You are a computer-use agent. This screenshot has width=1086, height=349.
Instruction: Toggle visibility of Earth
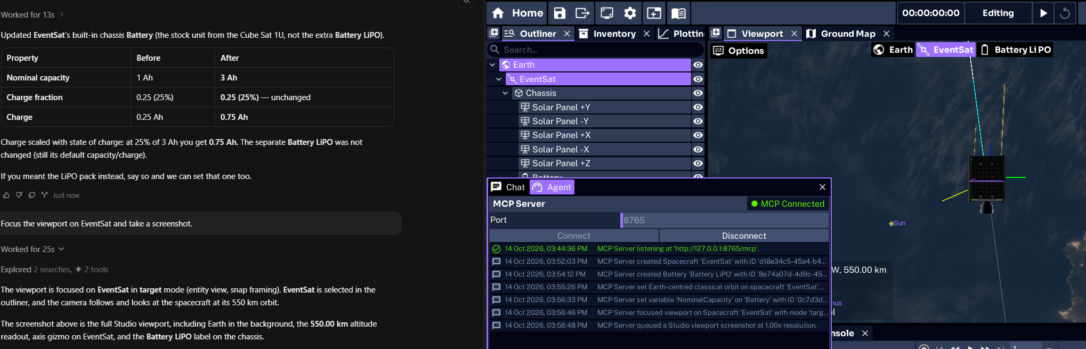tap(698, 64)
